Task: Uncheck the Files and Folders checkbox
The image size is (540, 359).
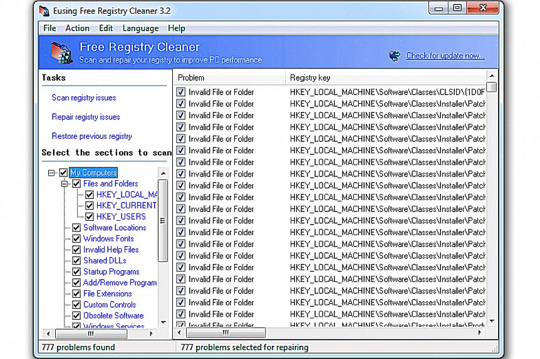Action: [x=77, y=184]
